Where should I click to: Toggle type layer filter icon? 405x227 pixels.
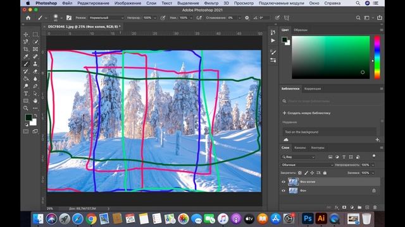pyautogui.click(x=344, y=157)
